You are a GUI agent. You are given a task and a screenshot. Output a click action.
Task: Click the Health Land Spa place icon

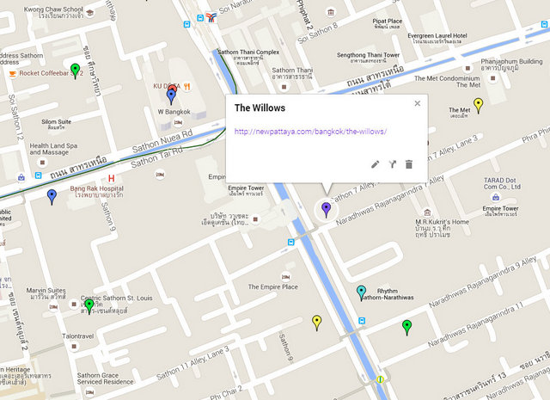click(x=42, y=163)
